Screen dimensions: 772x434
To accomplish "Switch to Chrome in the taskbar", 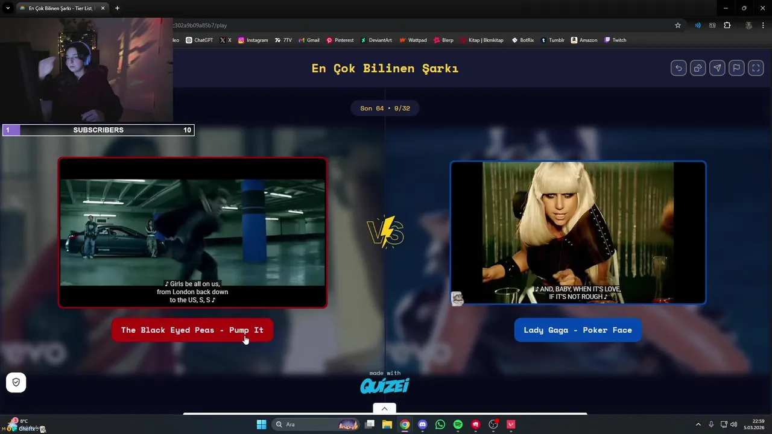I will click(x=405, y=424).
